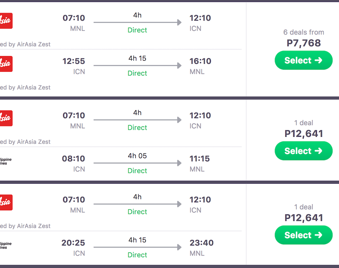Screen dimensions: 339x268
Task: Click the 4h 15 duration arrow on 12:55 flight
Action: click(x=137, y=66)
